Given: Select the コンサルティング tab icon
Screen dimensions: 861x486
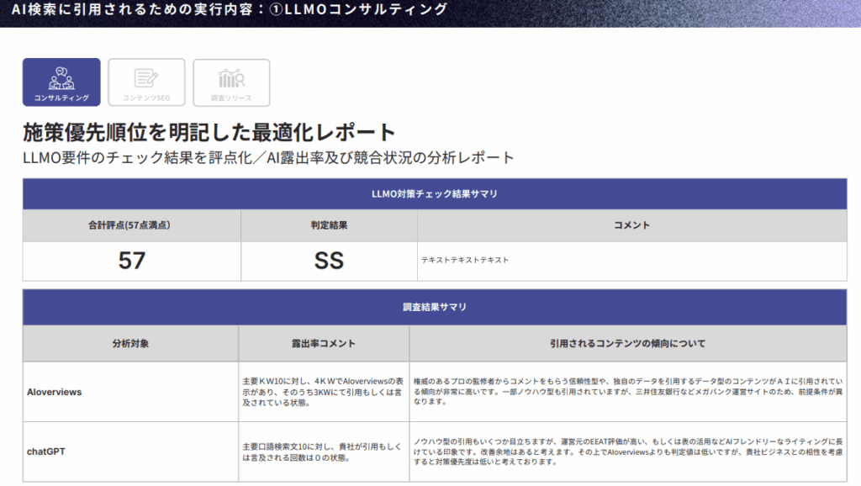Looking at the screenshot, I should click(x=61, y=82).
